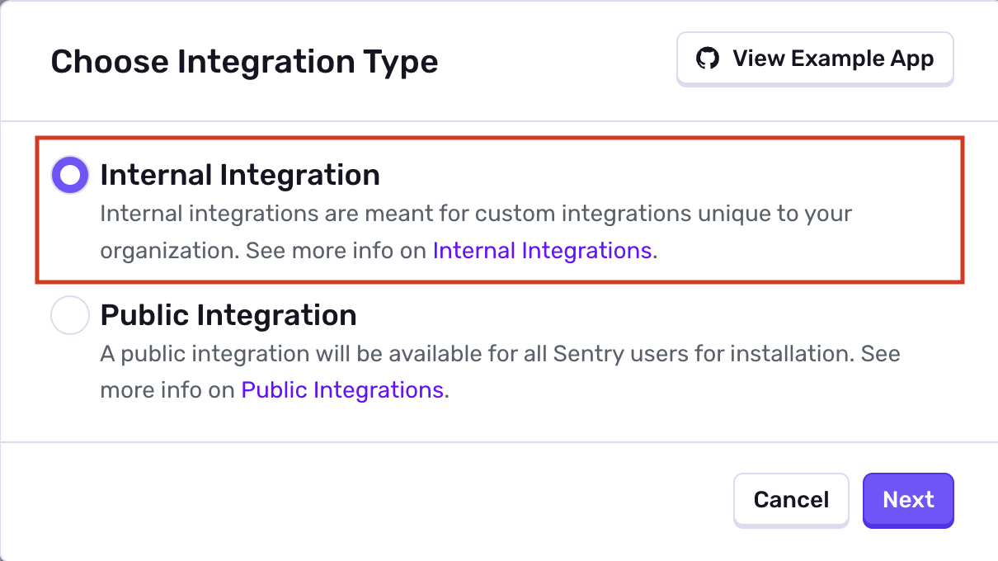The image size is (998, 561).
Task: Click the Choose Integration Type heading
Action: click(x=244, y=61)
